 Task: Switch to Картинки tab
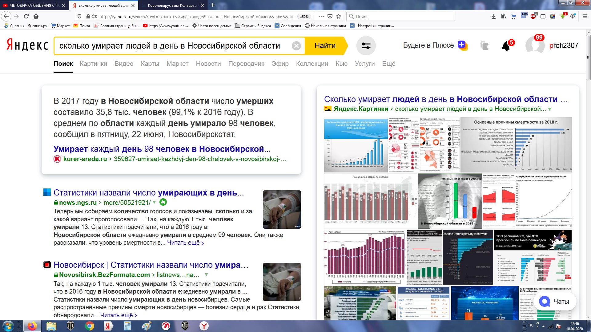(x=93, y=64)
